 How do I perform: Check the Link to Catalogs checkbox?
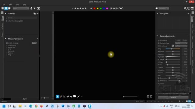[7, 43]
